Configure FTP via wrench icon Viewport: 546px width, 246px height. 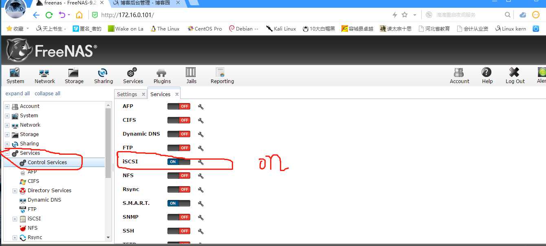200,148
